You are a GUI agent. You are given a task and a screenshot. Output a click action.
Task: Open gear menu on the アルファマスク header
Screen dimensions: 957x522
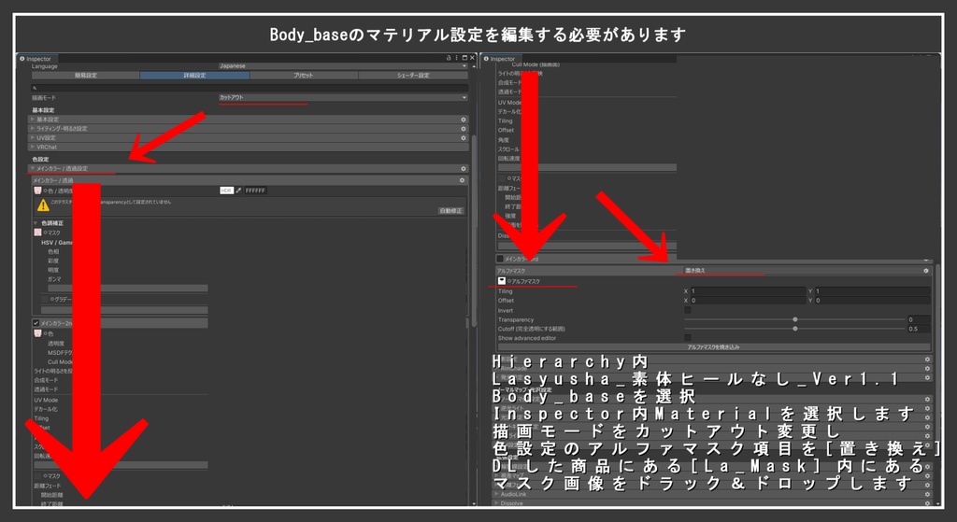click(x=926, y=271)
